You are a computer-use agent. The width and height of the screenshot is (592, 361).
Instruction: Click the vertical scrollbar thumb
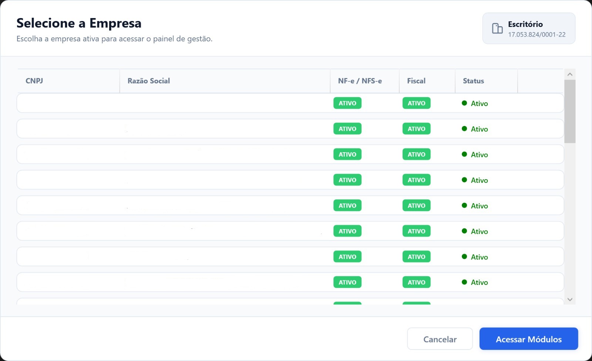[570, 111]
